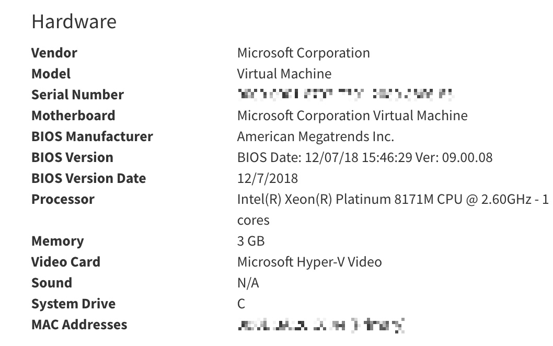This screenshot has width=553, height=346.
Task: Click the 3 GB memory value
Action: pos(251,241)
